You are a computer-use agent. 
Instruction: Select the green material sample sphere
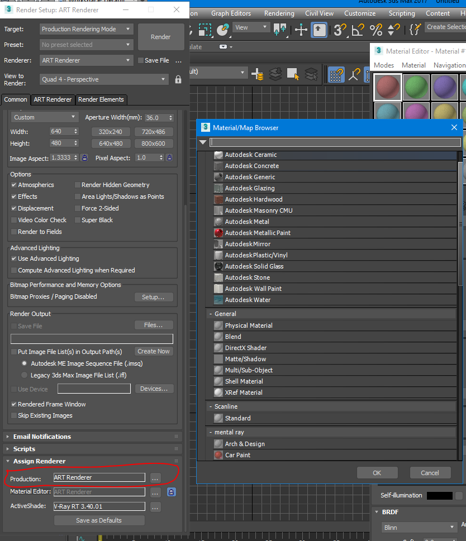(416, 87)
